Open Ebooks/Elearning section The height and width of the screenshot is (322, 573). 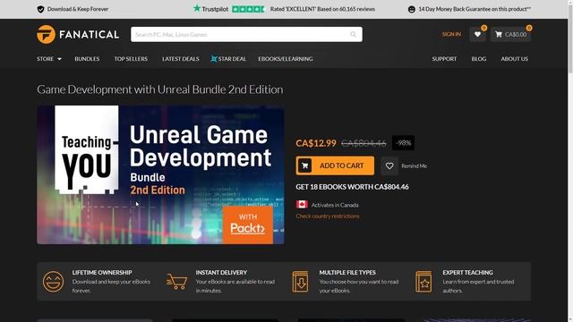(x=286, y=59)
